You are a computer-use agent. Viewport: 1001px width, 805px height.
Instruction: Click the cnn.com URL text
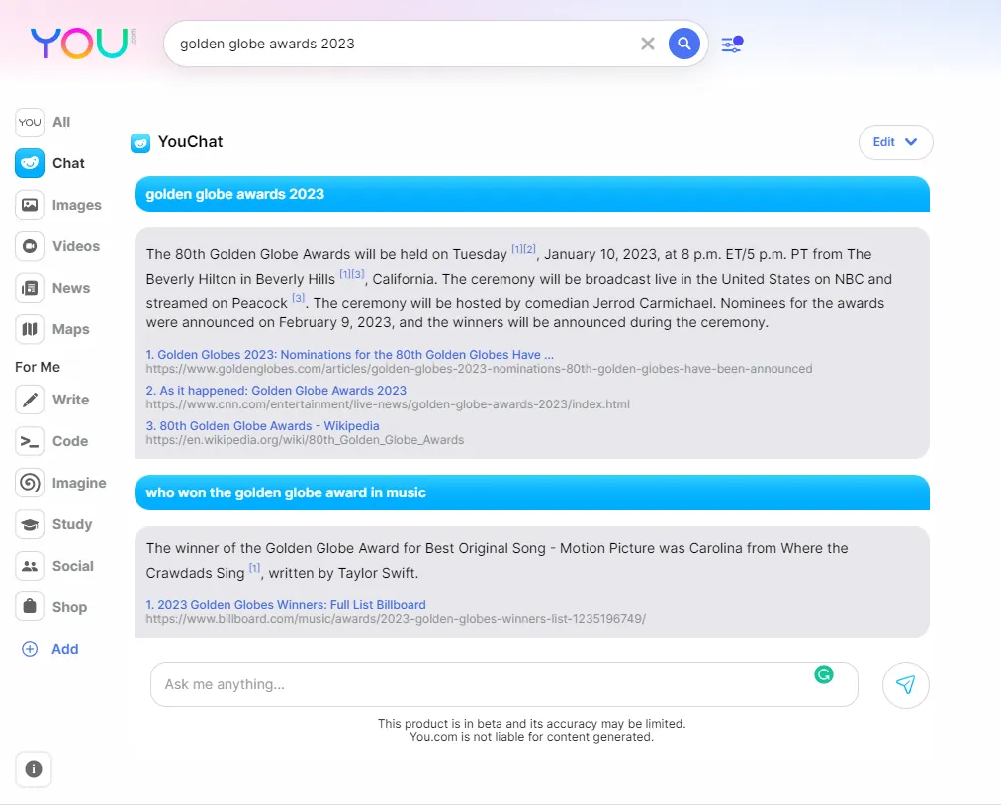(x=388, y=404)
